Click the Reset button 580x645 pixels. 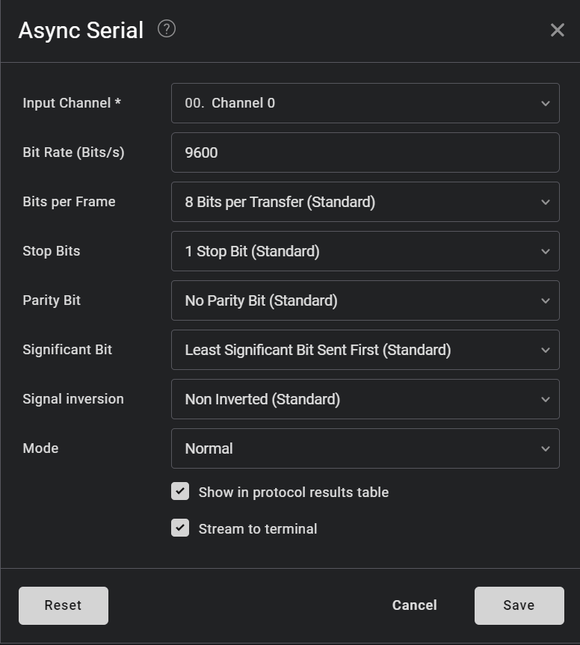pos(63,605)
